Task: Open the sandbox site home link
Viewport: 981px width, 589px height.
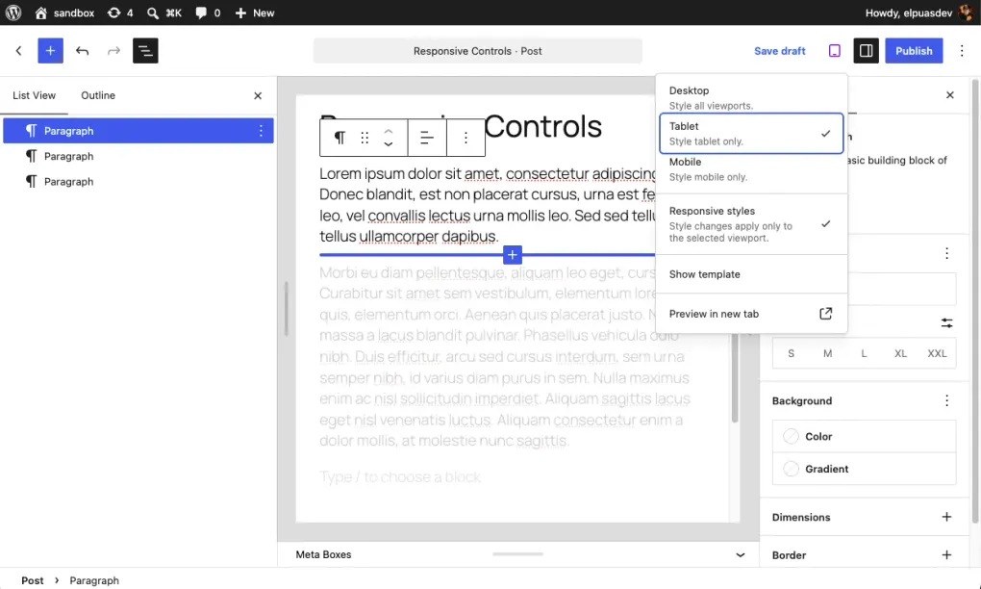Action: click(x=63, y=13)
